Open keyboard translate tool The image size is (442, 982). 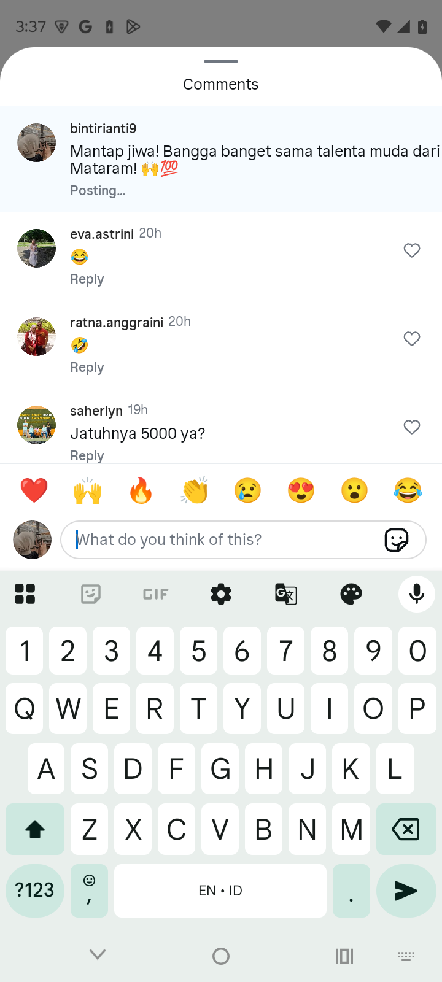pyautogui.click(x=286, y=594)
